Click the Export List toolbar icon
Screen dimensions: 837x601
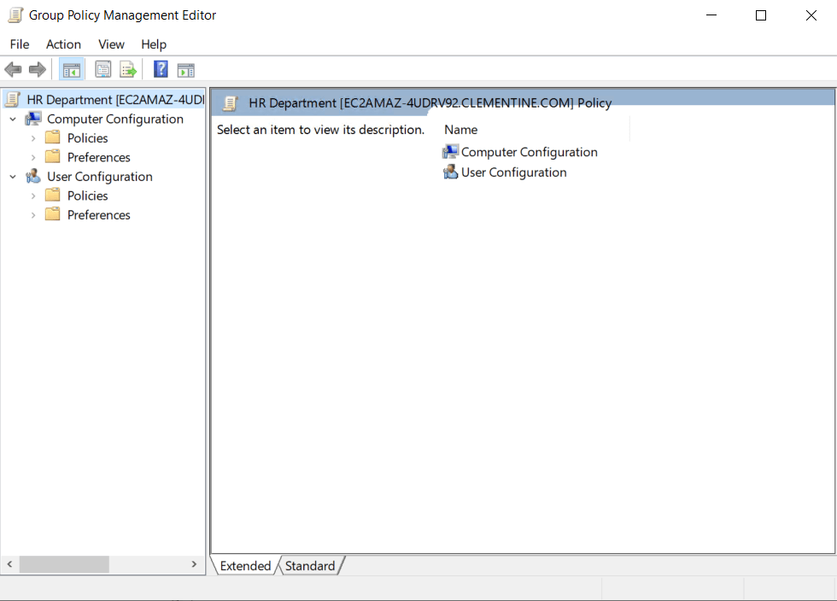pos(128,69)
